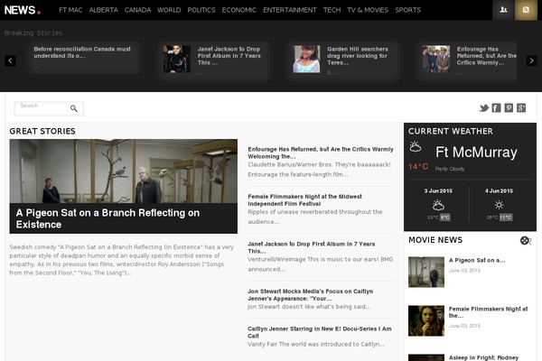Click the Ft McMurray weather location title
Screen dimensions: 542x361
click(476, 153)
